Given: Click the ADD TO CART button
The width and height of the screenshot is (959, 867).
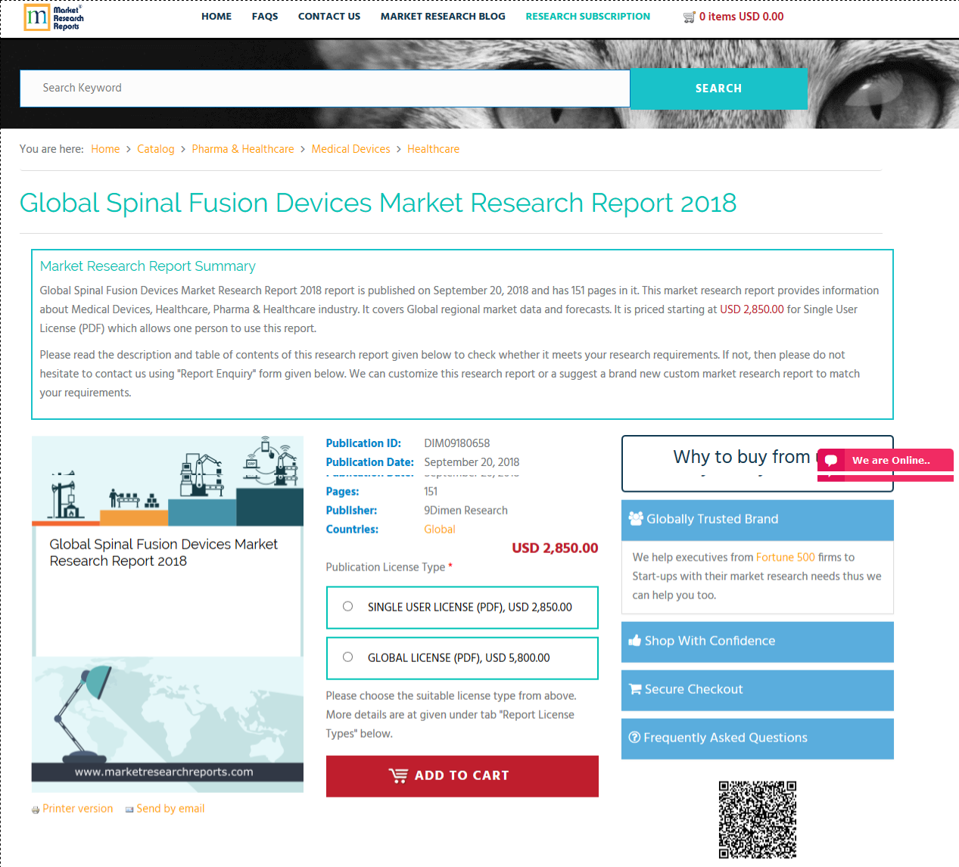Looking at the screenshot, I should tap(462, 775).
